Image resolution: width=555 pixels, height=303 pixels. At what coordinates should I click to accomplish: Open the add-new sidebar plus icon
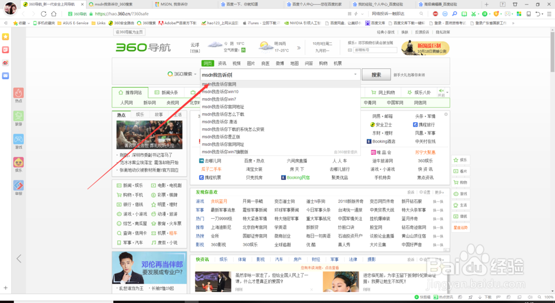click(x=6, y=288)
